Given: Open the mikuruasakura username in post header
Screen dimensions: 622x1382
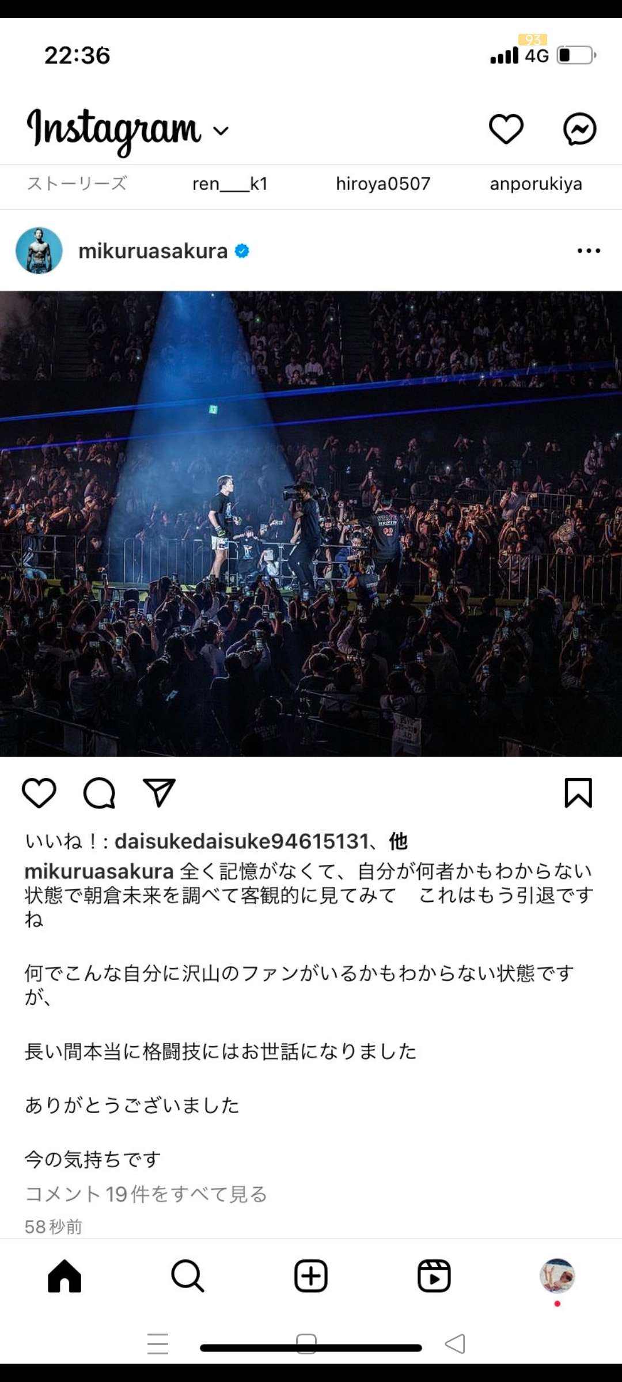Looking at the screenshot, I should click(x=153, y=251).
